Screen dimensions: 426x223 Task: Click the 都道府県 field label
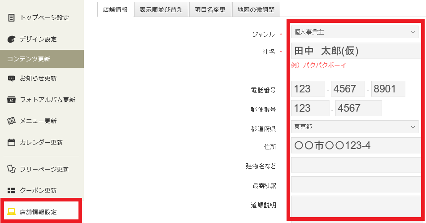pos(264,129)
